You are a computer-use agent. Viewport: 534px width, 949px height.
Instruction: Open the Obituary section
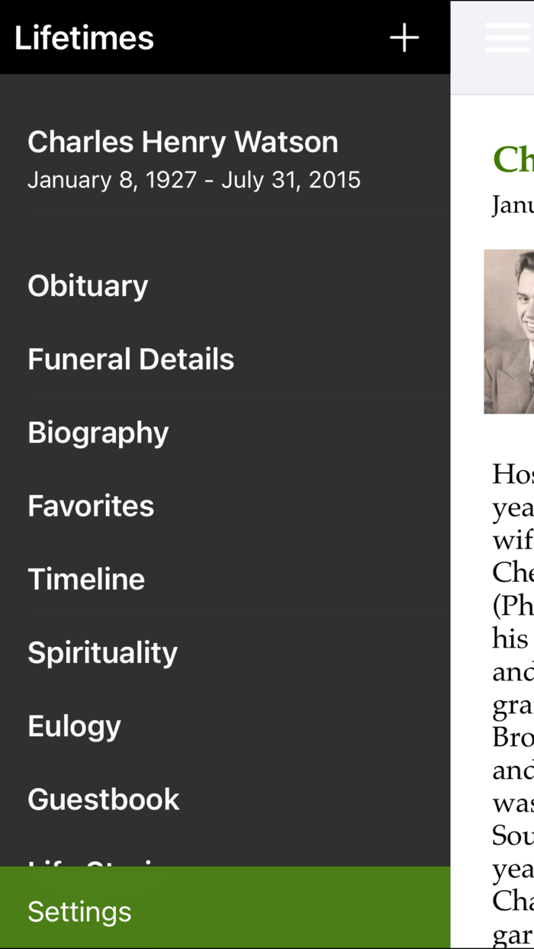pyautogui.click(x=88, y=286)
